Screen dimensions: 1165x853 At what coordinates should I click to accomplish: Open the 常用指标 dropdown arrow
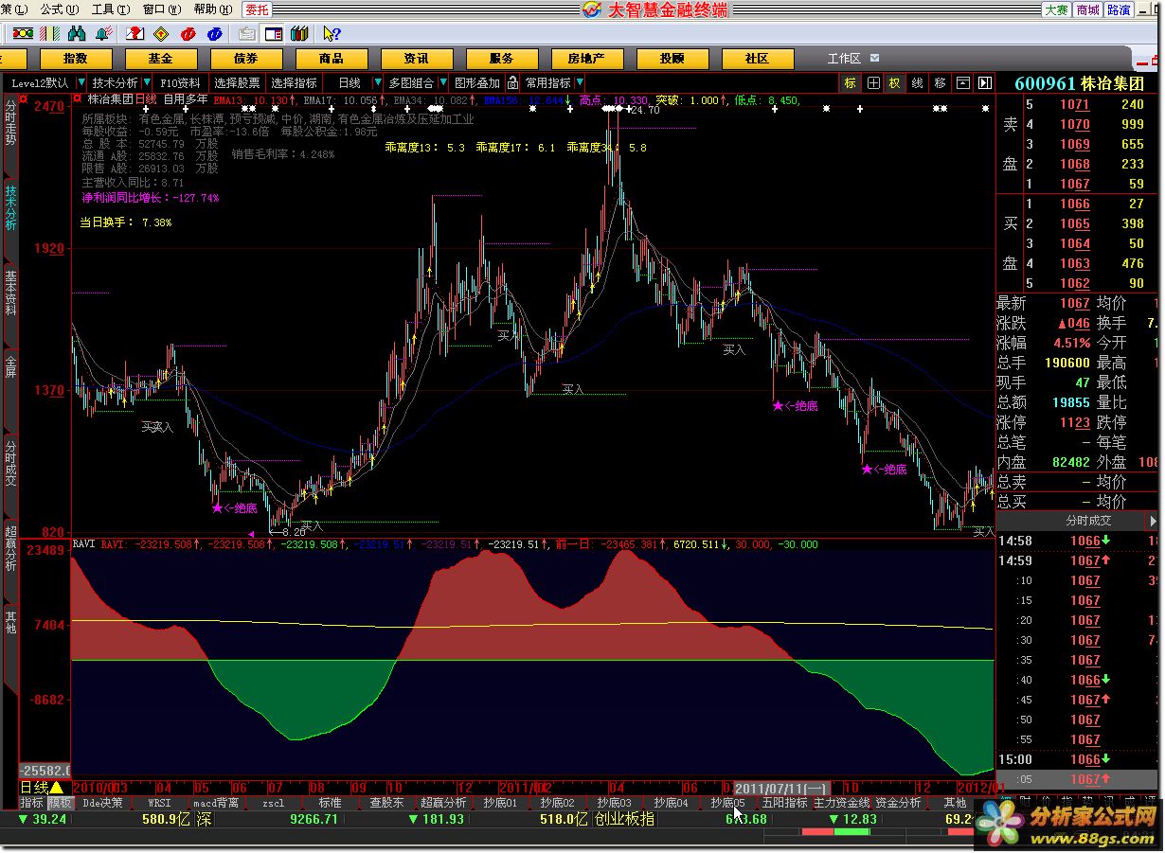(x=580, y=82)
